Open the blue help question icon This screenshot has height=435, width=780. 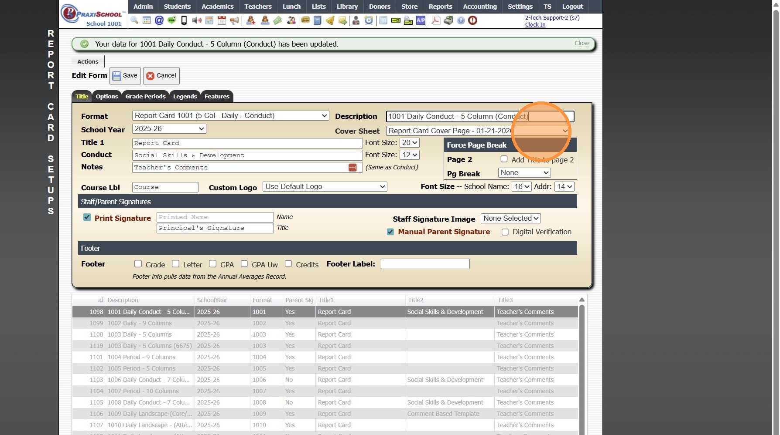[x=461, y=20]
